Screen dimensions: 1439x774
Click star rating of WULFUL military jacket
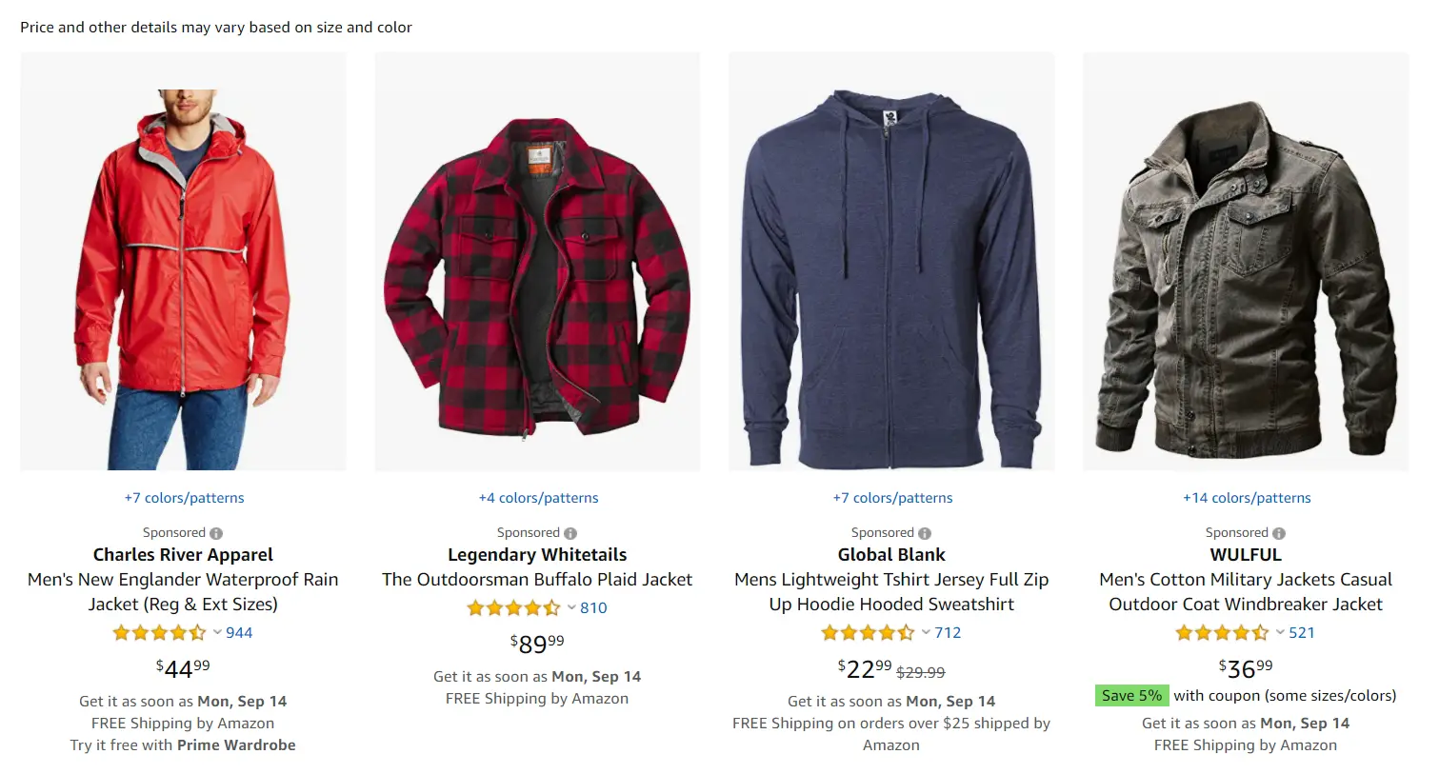[1222, 633]
